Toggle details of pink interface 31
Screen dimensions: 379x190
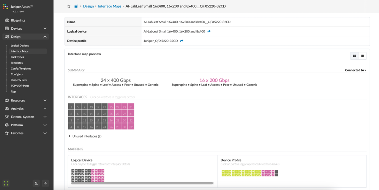(x=131, y=107)
